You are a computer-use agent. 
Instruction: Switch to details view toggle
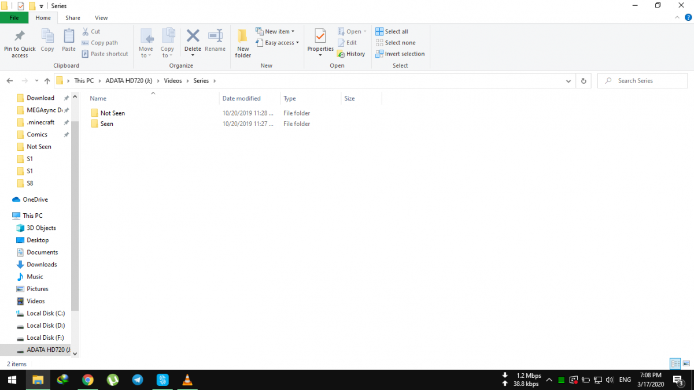[674, 363]
